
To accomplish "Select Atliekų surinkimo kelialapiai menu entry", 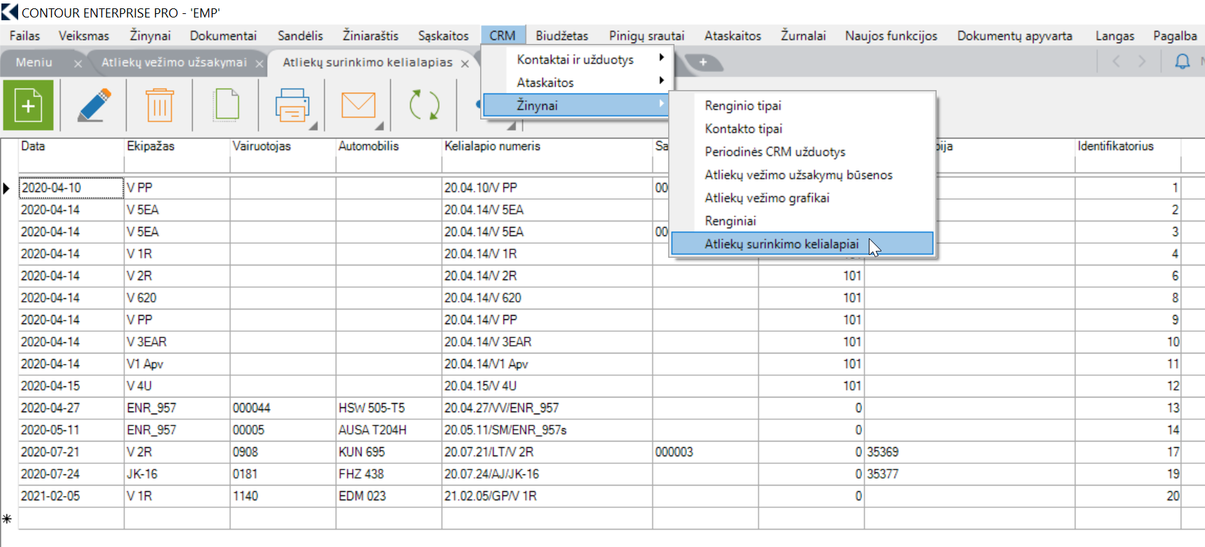I will click(781, 244).
